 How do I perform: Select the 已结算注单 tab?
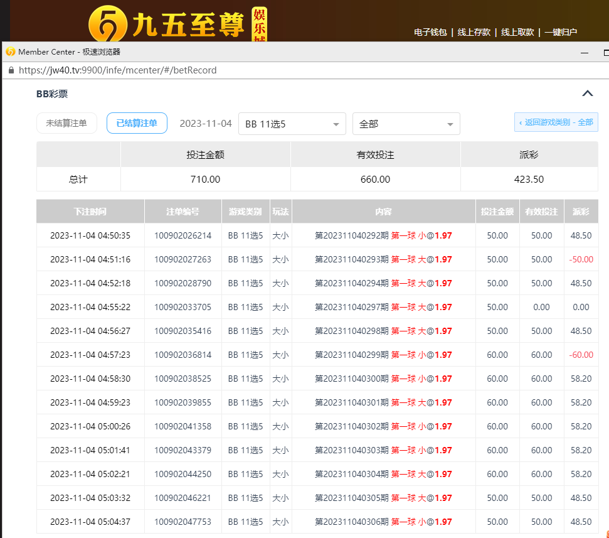click(137, 123)
